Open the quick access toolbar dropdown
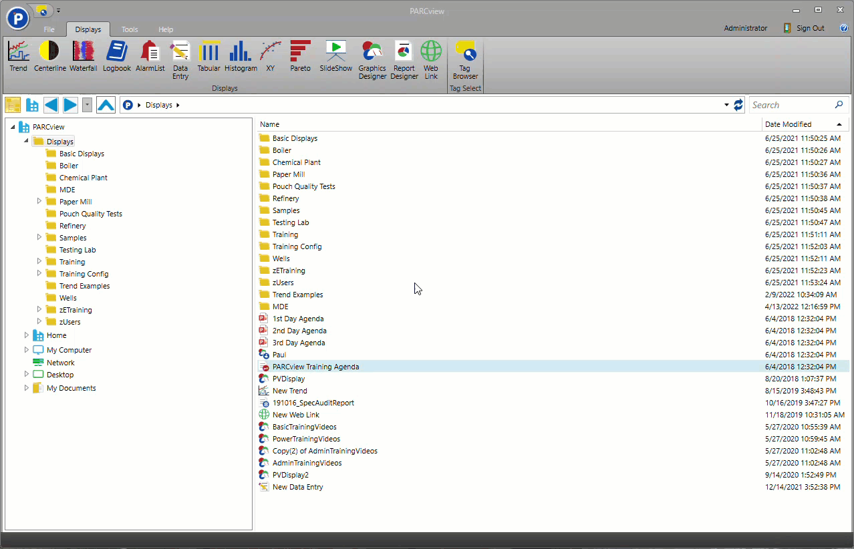The height and width of the screenshot is (549, 854). [x=58, y=11]
